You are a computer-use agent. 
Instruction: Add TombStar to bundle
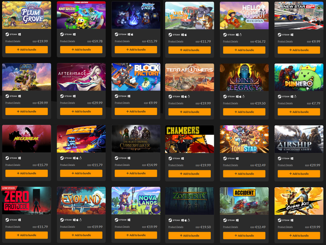(244, 173)
